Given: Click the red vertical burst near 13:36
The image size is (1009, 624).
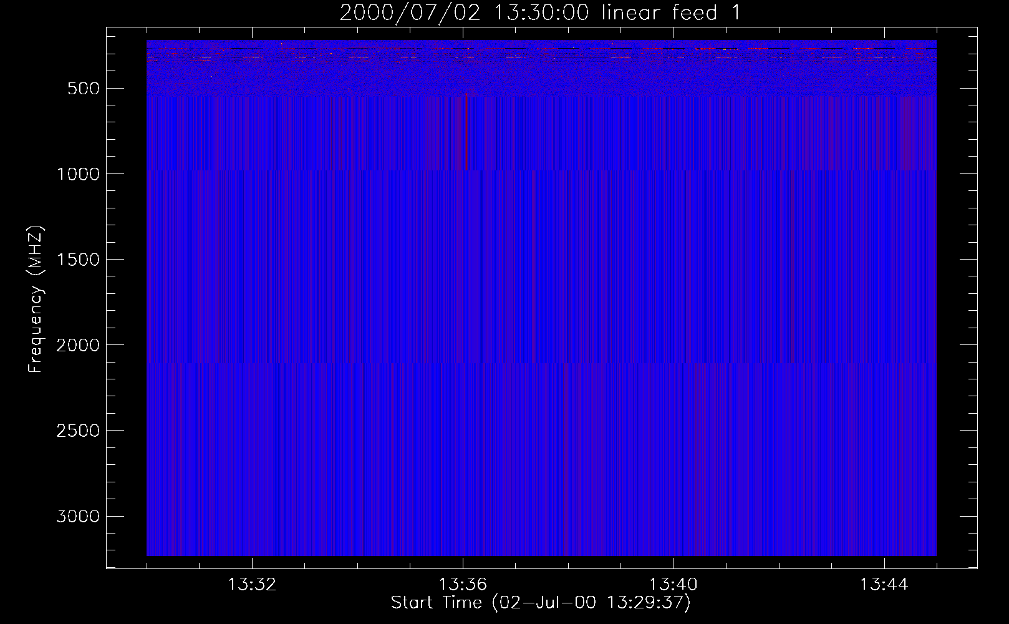Looking at the screenshot, I should [x=466, y=132].
